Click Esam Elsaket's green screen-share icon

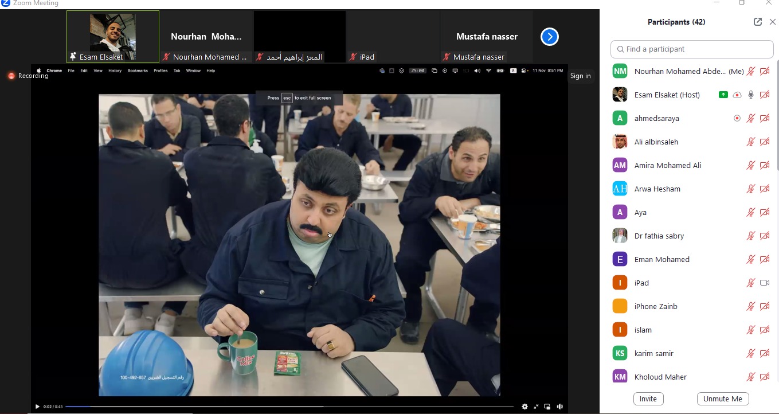point(723,95)
